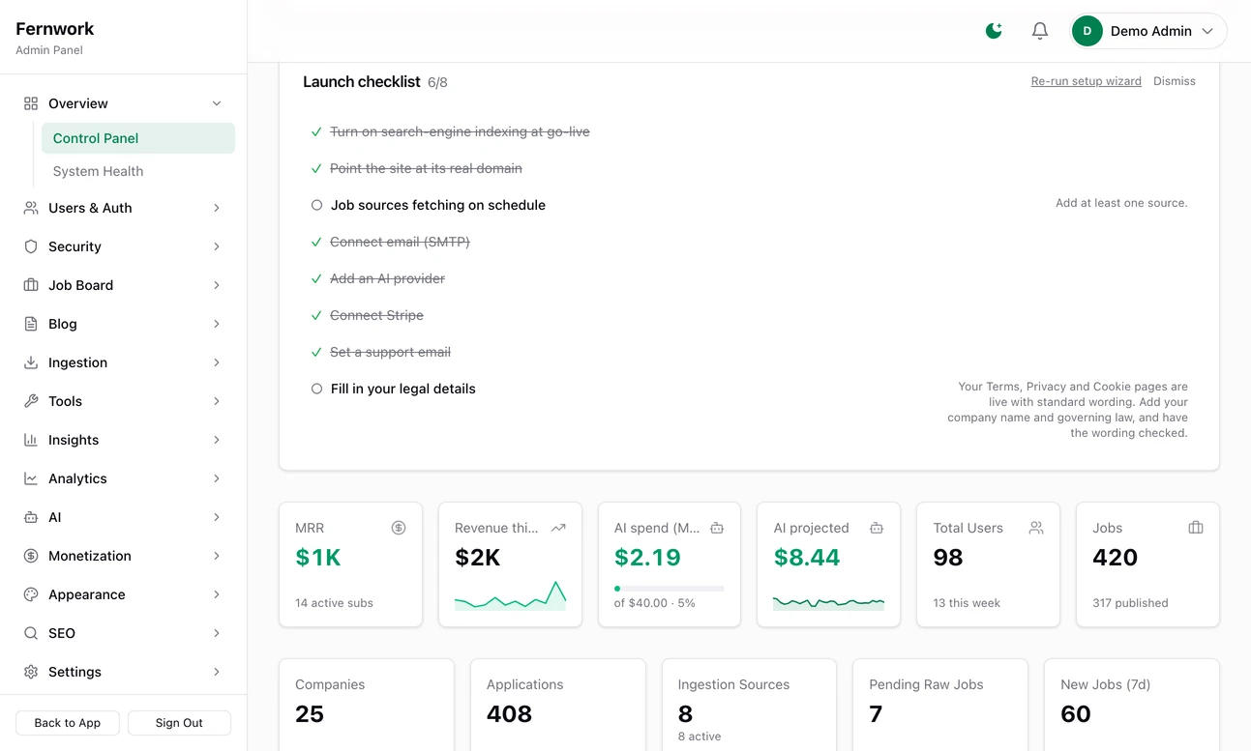Click checkmark for Set a support email
The image size is (1251, 751).
[x=316, y=352]
